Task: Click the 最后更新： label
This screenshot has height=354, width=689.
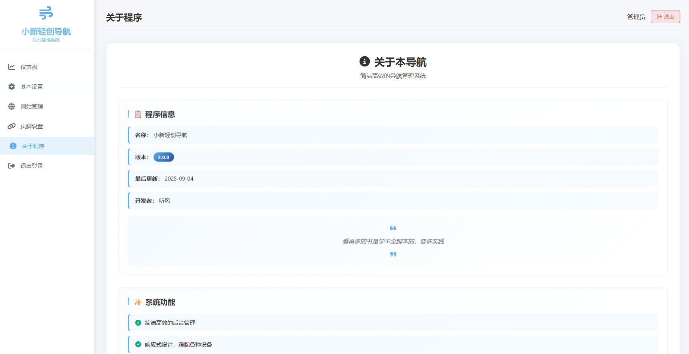Action: (148, 179)
